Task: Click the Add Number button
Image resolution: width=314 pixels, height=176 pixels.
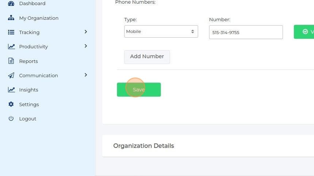Action: coord(147,57)
